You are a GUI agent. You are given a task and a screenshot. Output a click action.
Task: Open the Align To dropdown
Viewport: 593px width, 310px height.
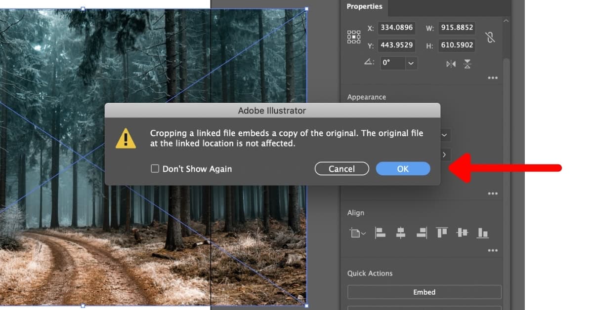coord(357,232)
